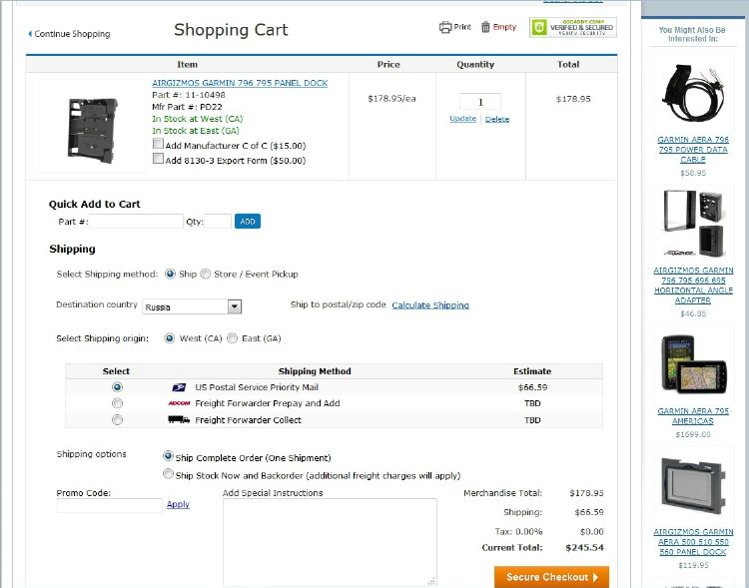Screen dimensions: 749x588
Task: Select Store / Event Pickup radio
Action: pos(206,274)
